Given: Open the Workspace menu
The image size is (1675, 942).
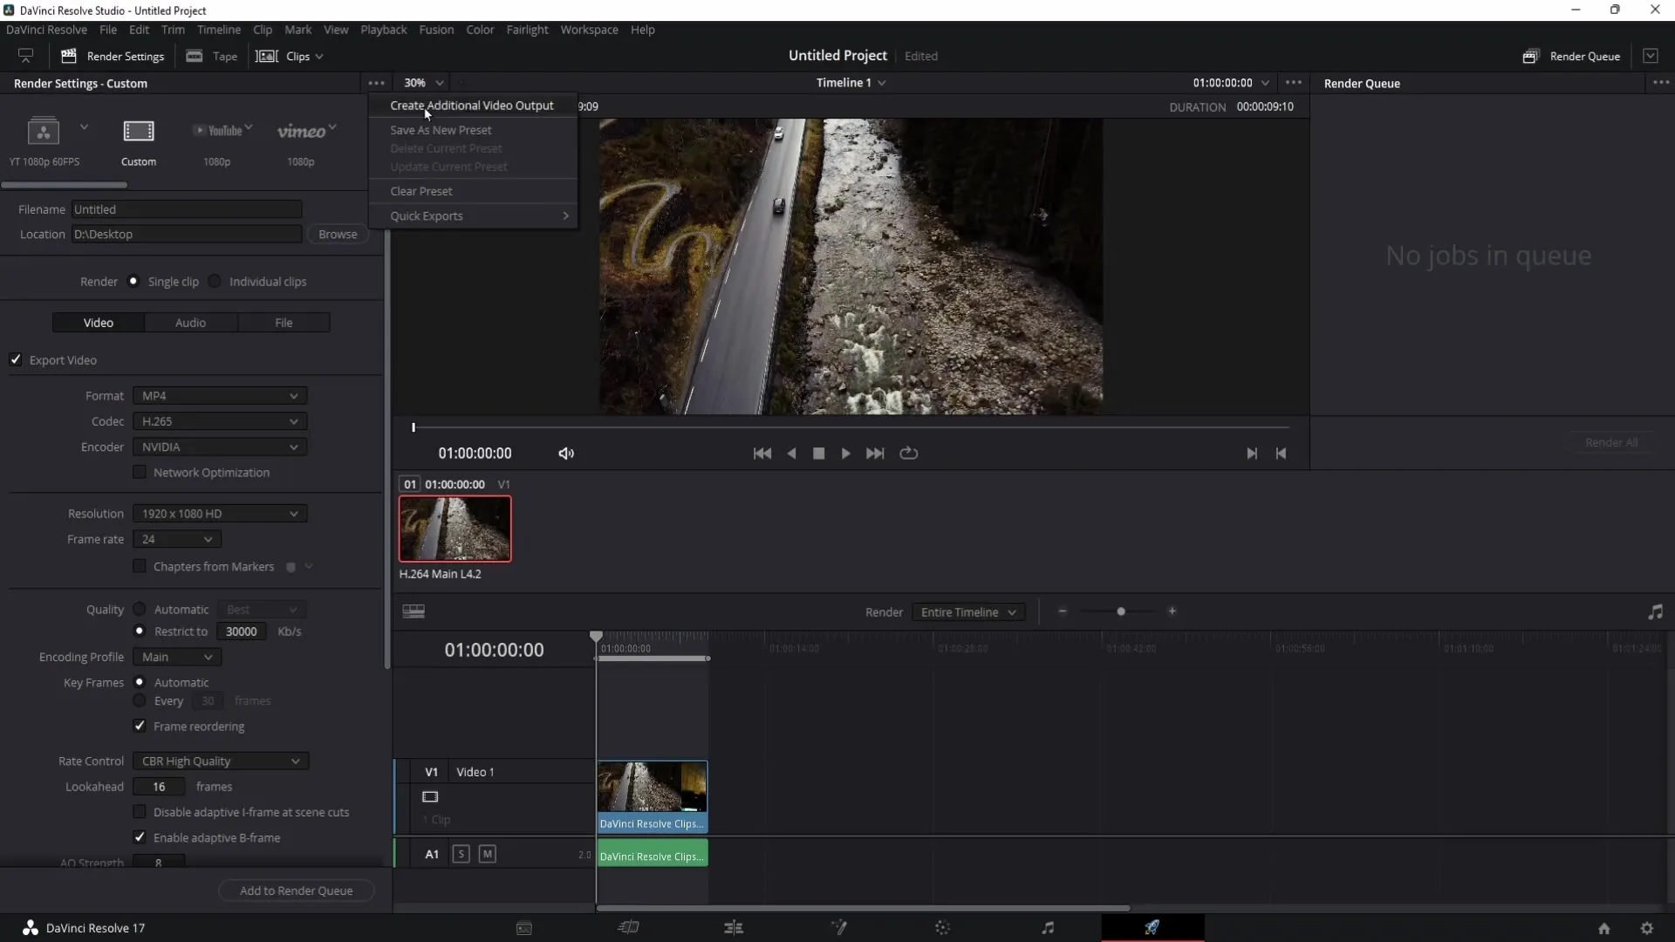Looking at the screenshot, I should click(x=589, y=30).
